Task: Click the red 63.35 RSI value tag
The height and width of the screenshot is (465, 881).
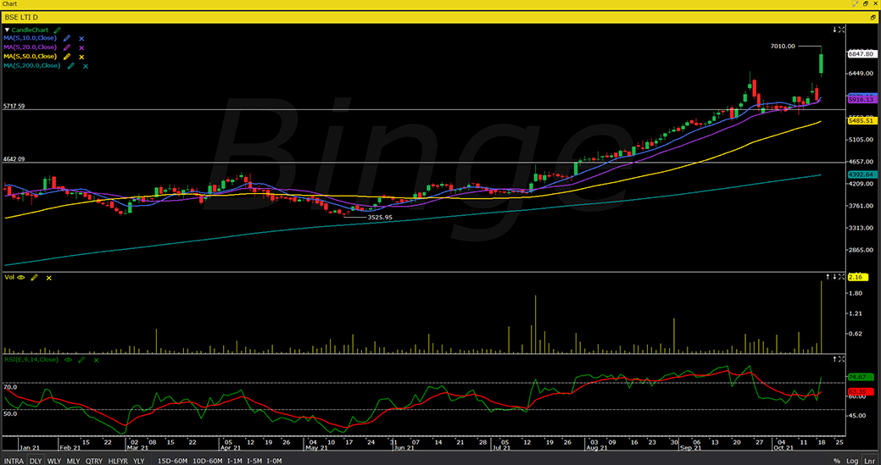Action: 861,391
